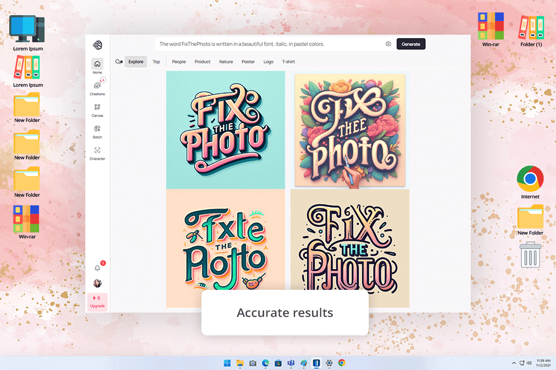Open the peach background Fxte Photo image
This screenshot has width=556, height=370.
pyautogui.click(x=225, y=248)
